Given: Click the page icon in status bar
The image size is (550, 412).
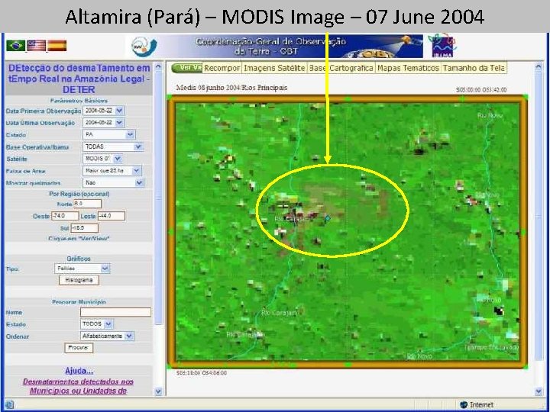Looking at the screenshot, I should coord(9,404).
